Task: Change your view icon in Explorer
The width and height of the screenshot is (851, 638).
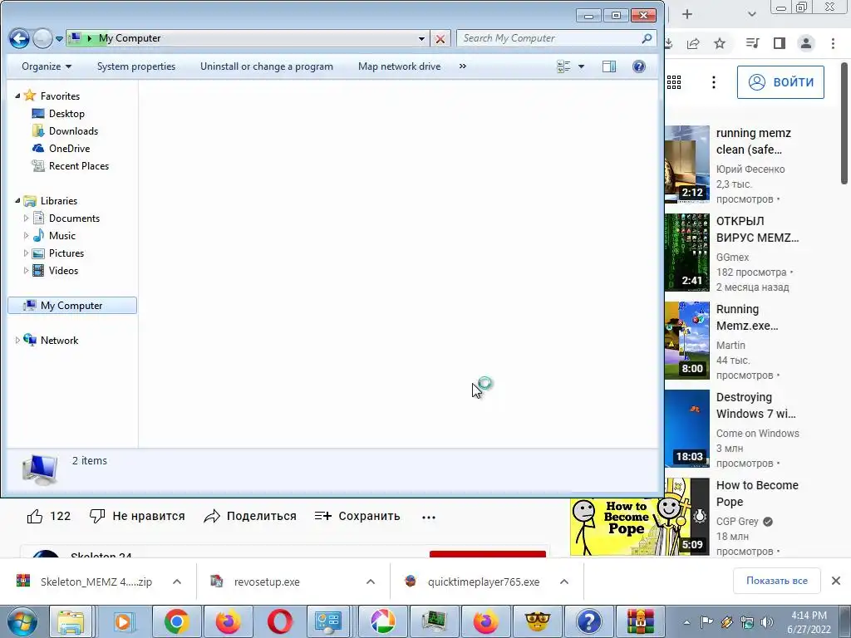Action: coord(563,66)
